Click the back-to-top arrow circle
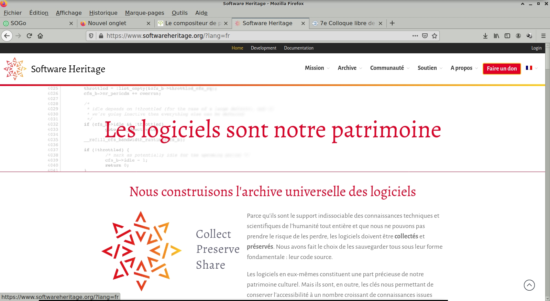This screenshot has width=550, height=301. (x=529, y=285)
